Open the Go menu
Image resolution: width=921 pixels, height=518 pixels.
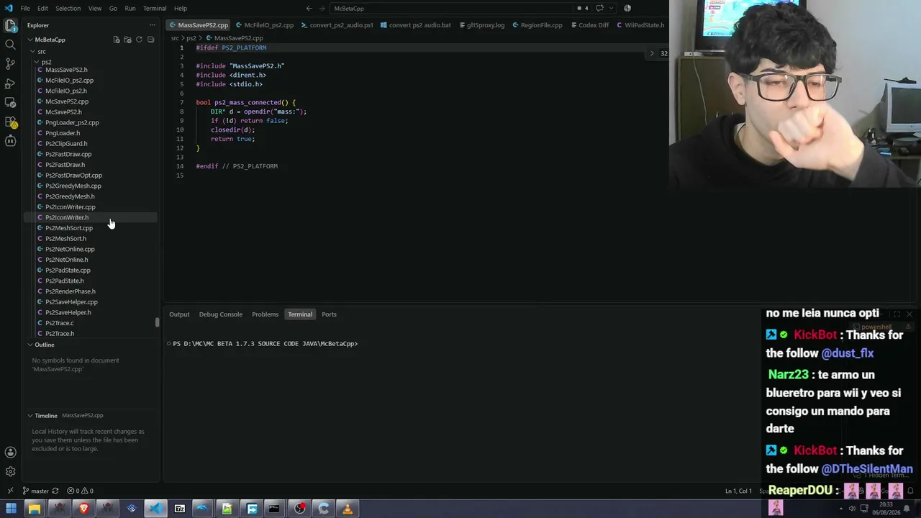tap(113, 9)
